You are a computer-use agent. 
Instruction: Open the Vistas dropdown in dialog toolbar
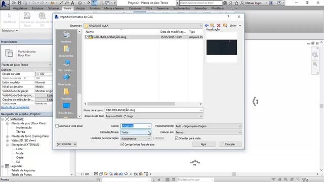coord(235,25)
